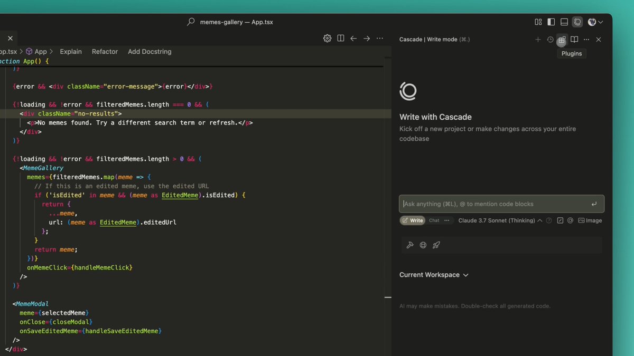The height and width of the screenshot is (356, 634).
Task: Open editor more actions ellipsis
Action: tap(380, 38)
